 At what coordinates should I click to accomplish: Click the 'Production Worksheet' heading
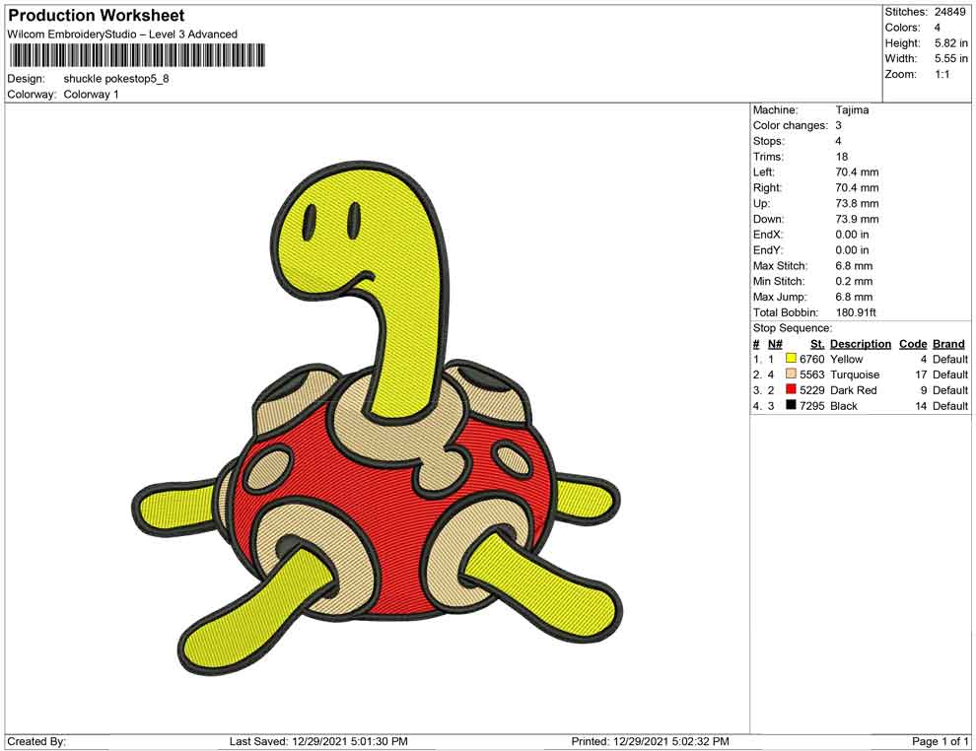97,15
